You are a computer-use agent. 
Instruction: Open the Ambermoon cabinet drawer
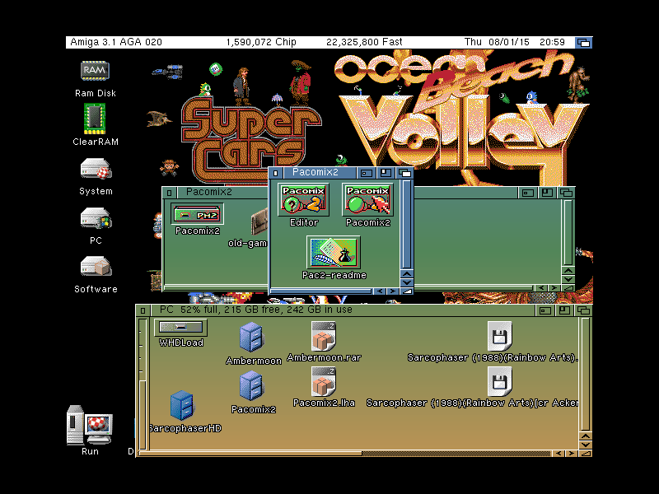click(x=251, y=337)
